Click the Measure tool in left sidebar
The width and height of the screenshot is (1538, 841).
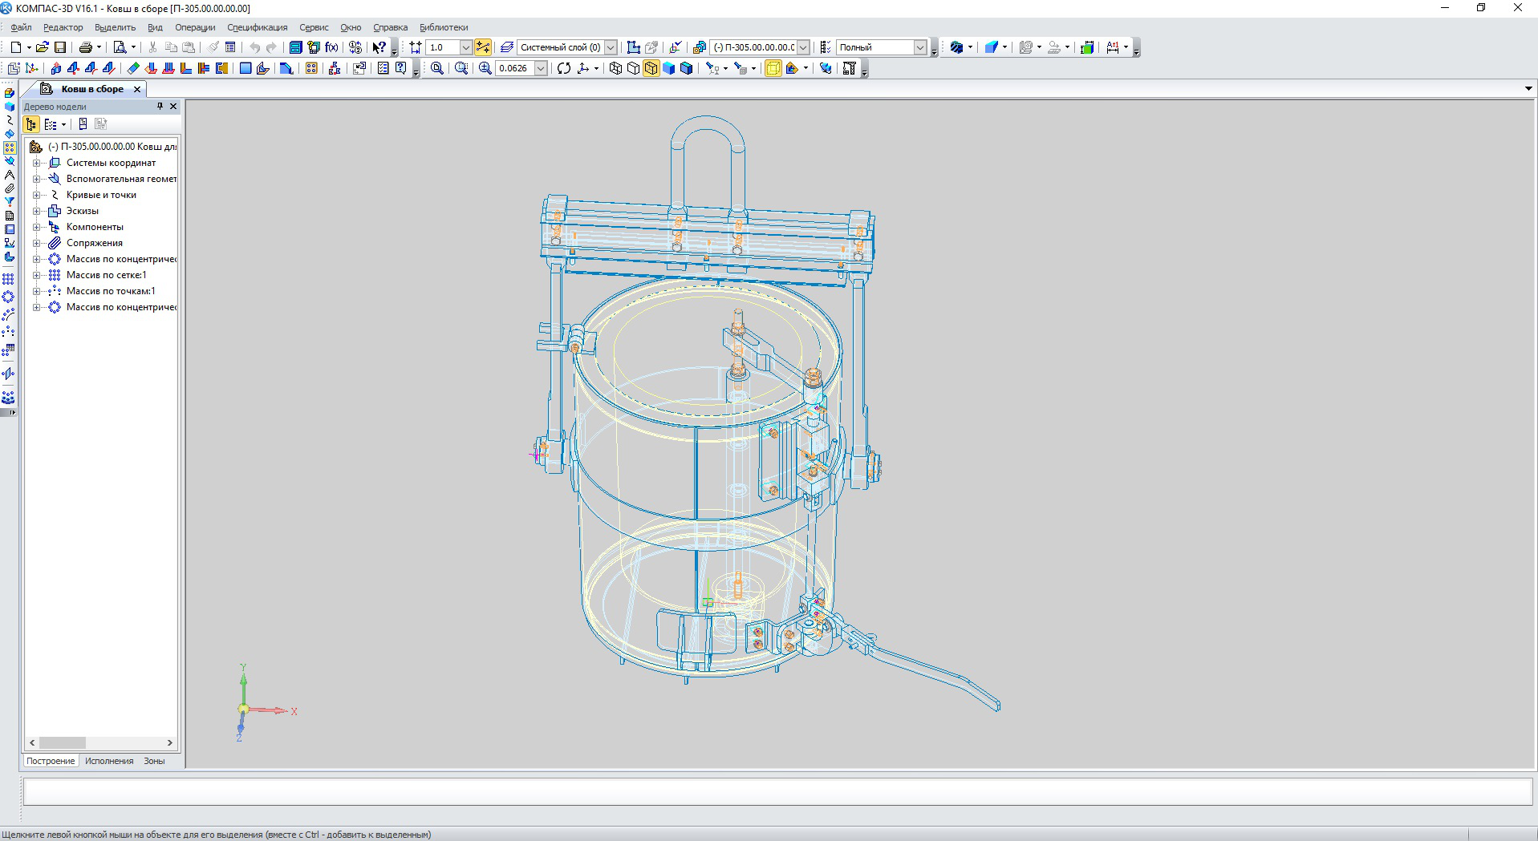[10, 175]
